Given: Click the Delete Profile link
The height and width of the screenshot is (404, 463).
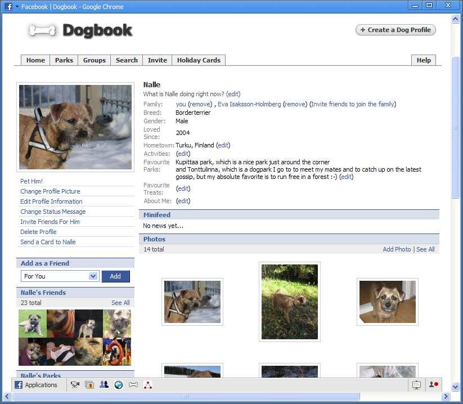Looking at the screenshot, I should [x=38, y=232].
